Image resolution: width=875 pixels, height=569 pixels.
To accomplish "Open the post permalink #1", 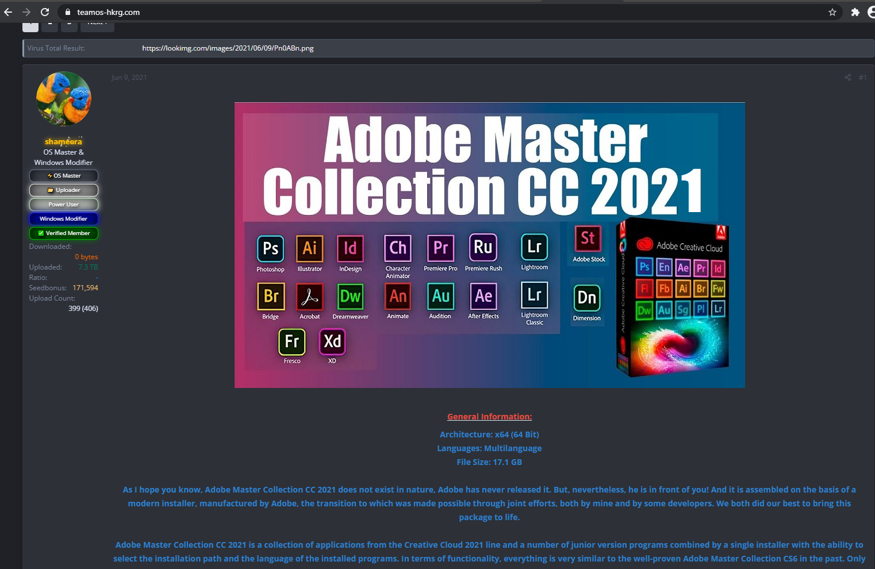I will pyautogui.click(x=862, y=78).
